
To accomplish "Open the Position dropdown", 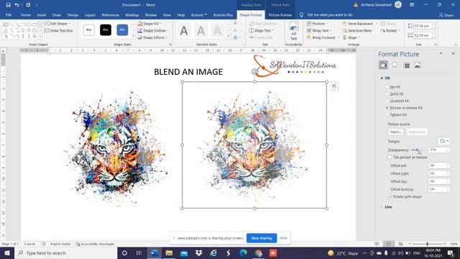I will coord(318,24).
